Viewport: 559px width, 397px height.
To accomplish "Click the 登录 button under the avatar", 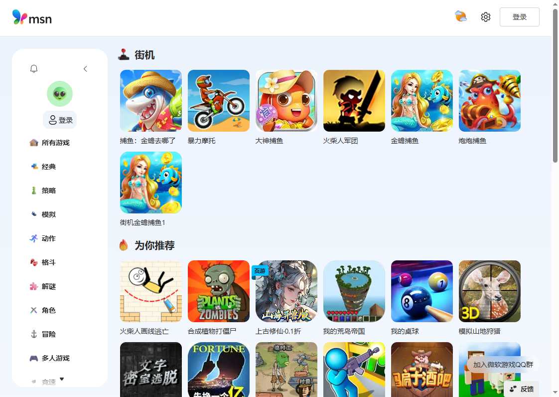I will 60,120.
